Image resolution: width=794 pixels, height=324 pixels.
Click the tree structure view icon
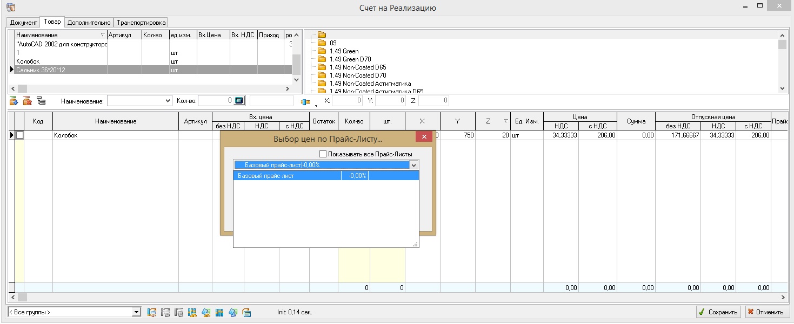[41, 101]
